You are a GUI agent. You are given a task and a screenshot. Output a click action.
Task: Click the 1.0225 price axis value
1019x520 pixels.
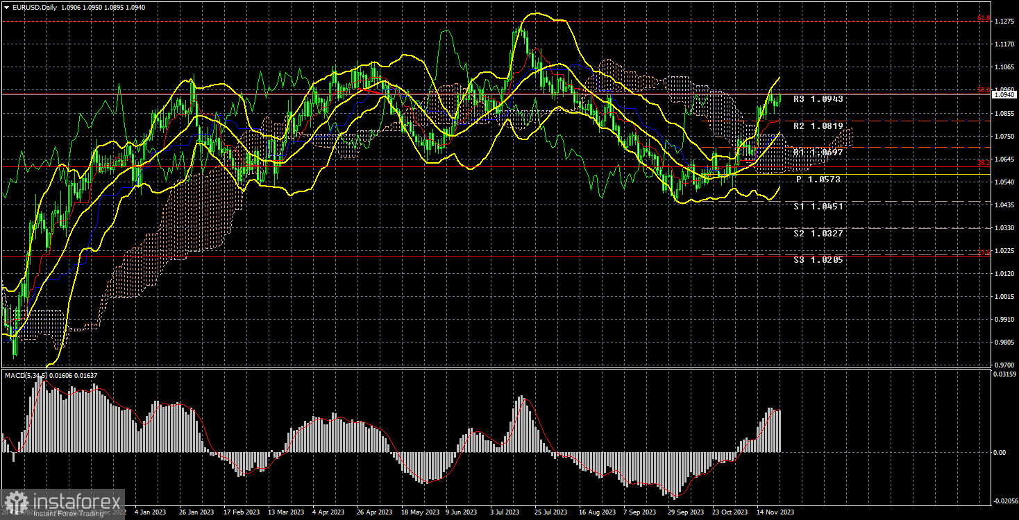click(1004, 250)
